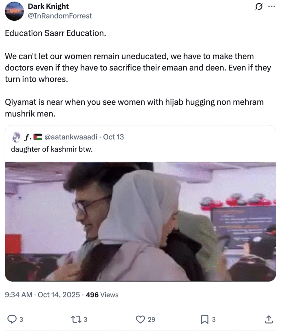Click the Palestine flag emoji in the quoted name
The image size is (285, 331).
click(x=38, y=137)
